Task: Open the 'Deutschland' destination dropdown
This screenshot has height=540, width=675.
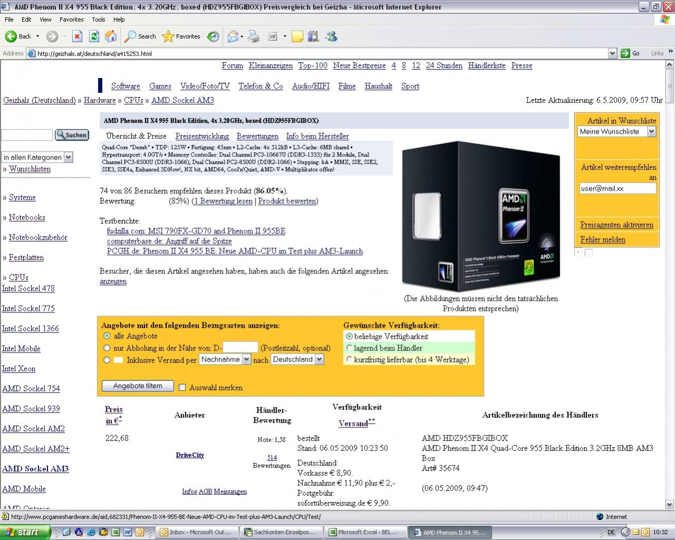Action: click(297, 359)
